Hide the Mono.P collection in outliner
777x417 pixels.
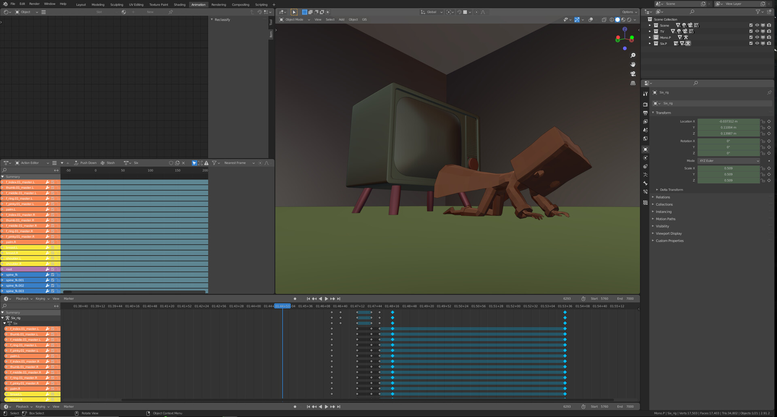757,37
